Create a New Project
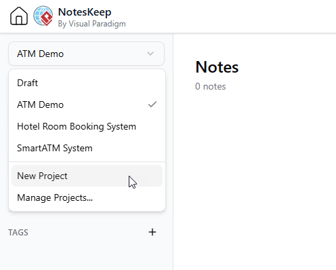Viewport: 336px width, 270px height. point(87,176)
